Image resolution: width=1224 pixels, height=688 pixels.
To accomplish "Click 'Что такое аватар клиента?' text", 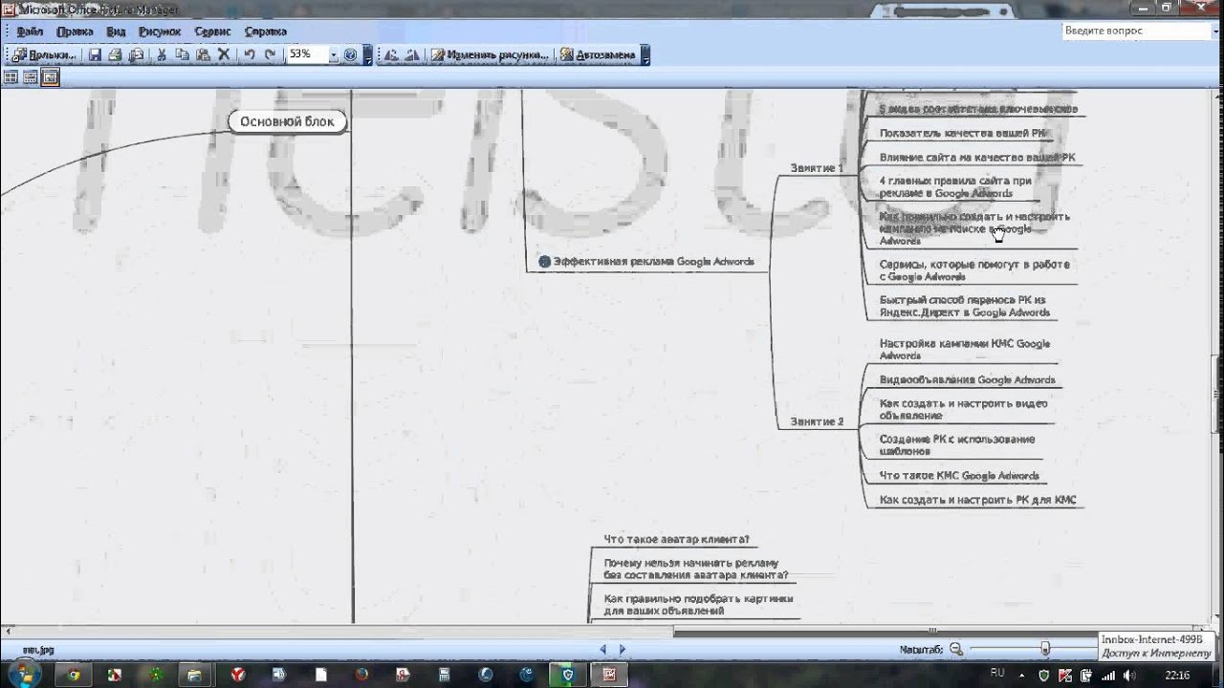I will pos(676,539).
